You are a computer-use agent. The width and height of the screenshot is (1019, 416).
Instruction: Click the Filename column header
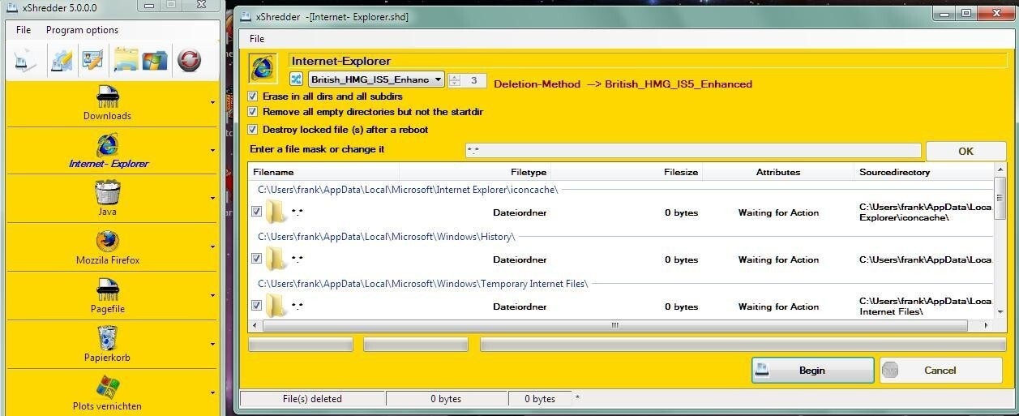point(323,172)
